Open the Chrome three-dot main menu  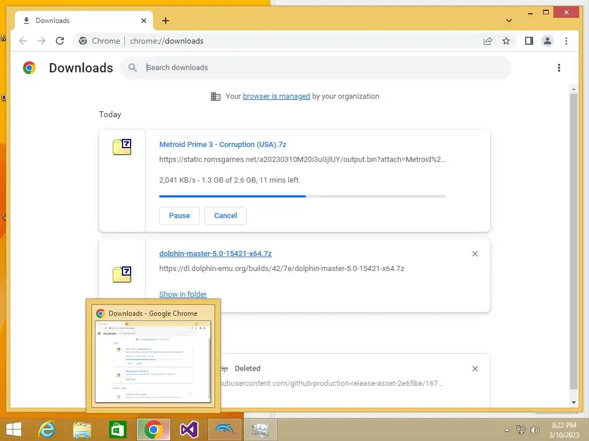tap(566, 41)
